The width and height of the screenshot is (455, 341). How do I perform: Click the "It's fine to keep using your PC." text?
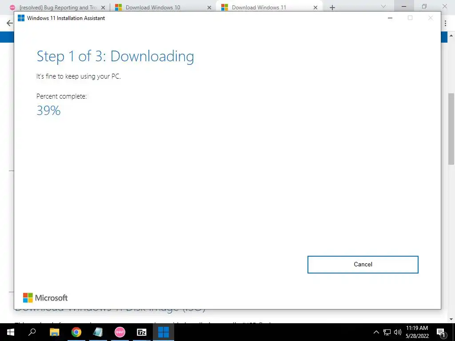coord(78,76)
